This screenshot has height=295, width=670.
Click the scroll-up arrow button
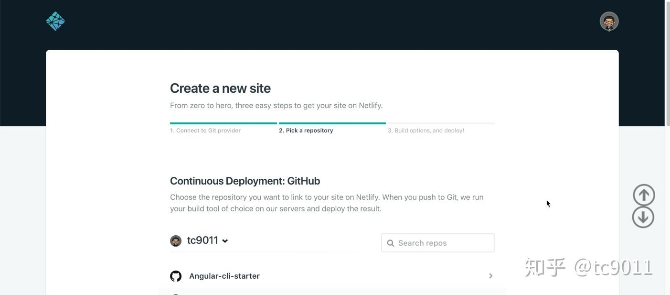point(644,195)
